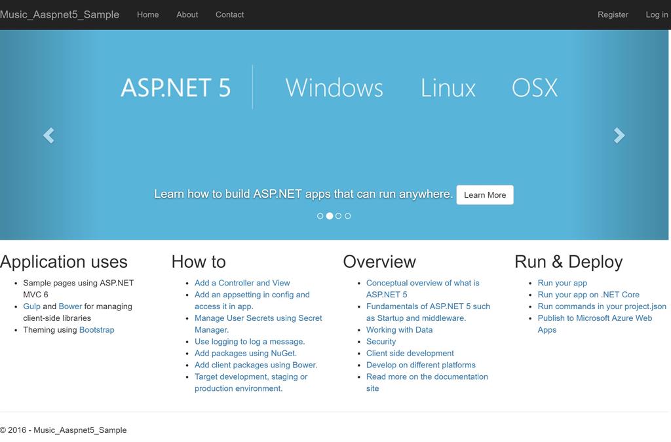This screenshot has width=671, height=442.
Task: Open Add a Controller and View
Action: click(x=242, y=283)
